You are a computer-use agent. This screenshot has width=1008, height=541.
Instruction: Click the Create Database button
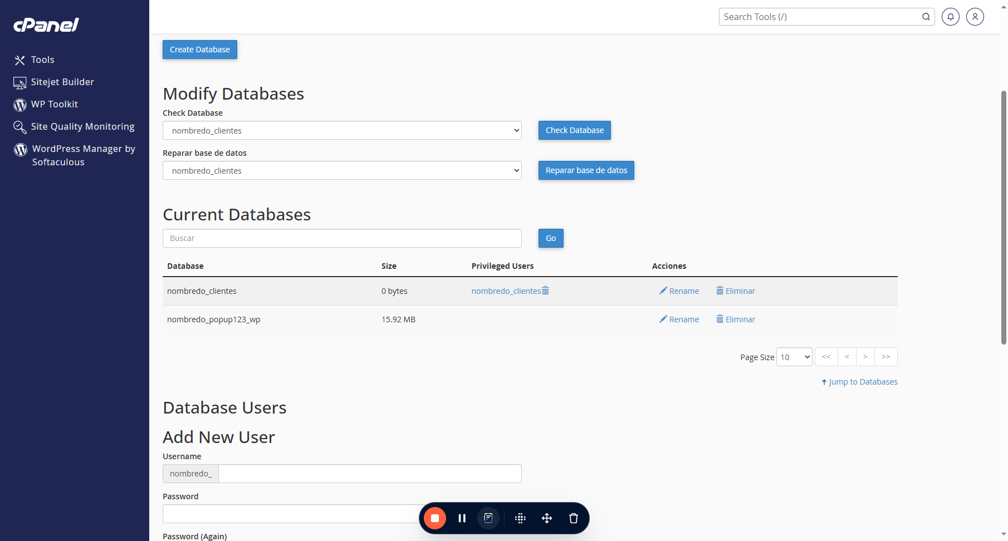200,50
